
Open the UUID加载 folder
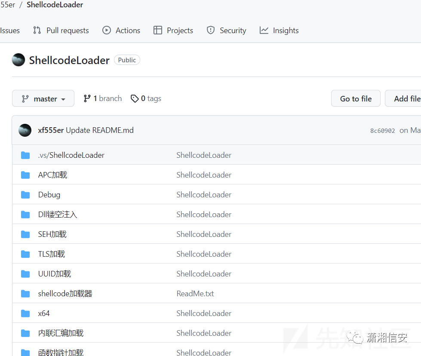coord(55,274)
